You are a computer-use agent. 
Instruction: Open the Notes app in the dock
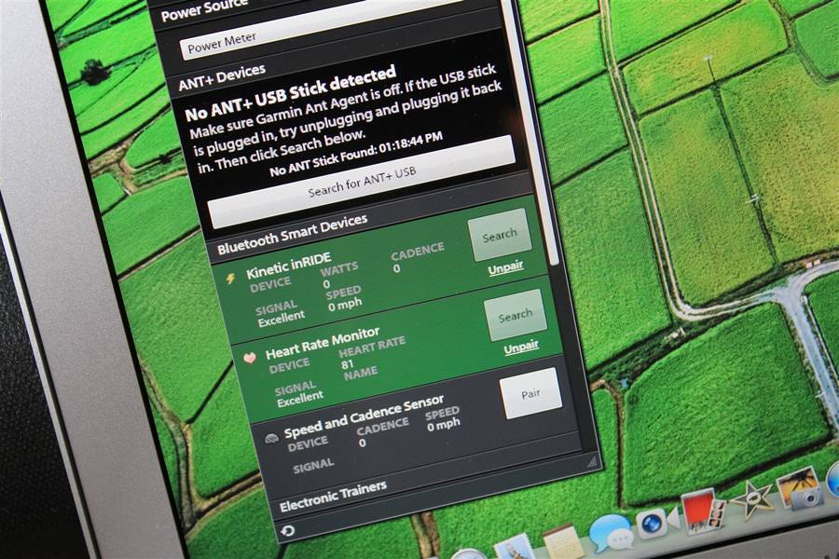563,541
